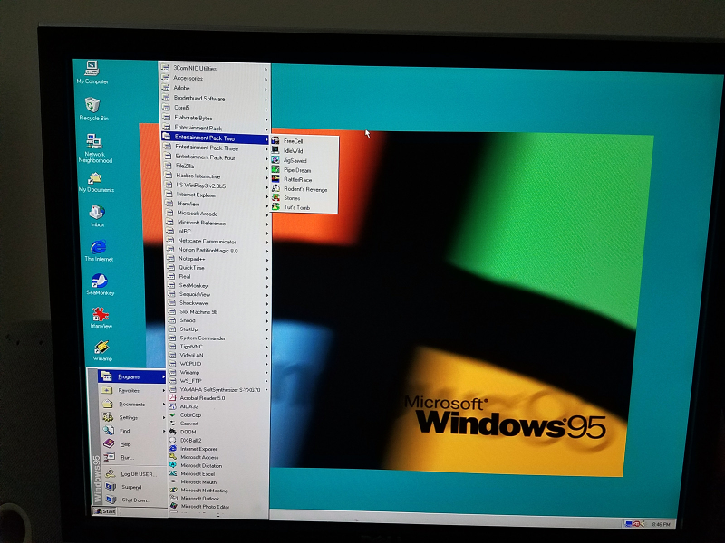The image size is (725, 543).
Task: Launch FreeCell from Entertainment Pack Two
Action: coord(304,141)
